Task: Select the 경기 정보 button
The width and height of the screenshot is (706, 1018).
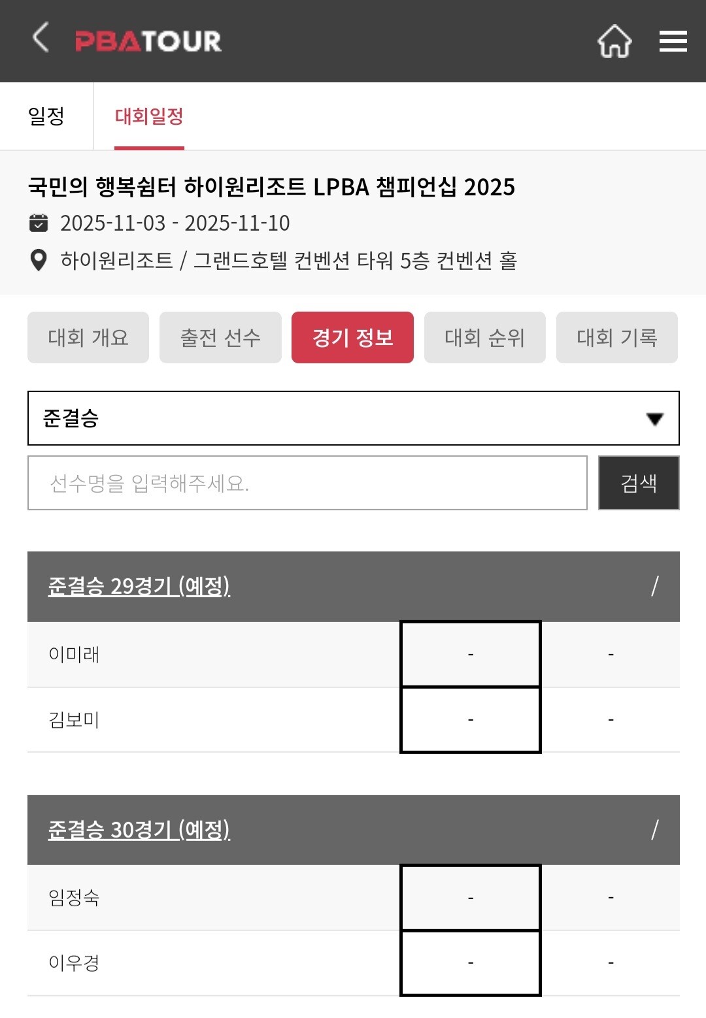Action: pyautogui.click(x=352, y=337)
